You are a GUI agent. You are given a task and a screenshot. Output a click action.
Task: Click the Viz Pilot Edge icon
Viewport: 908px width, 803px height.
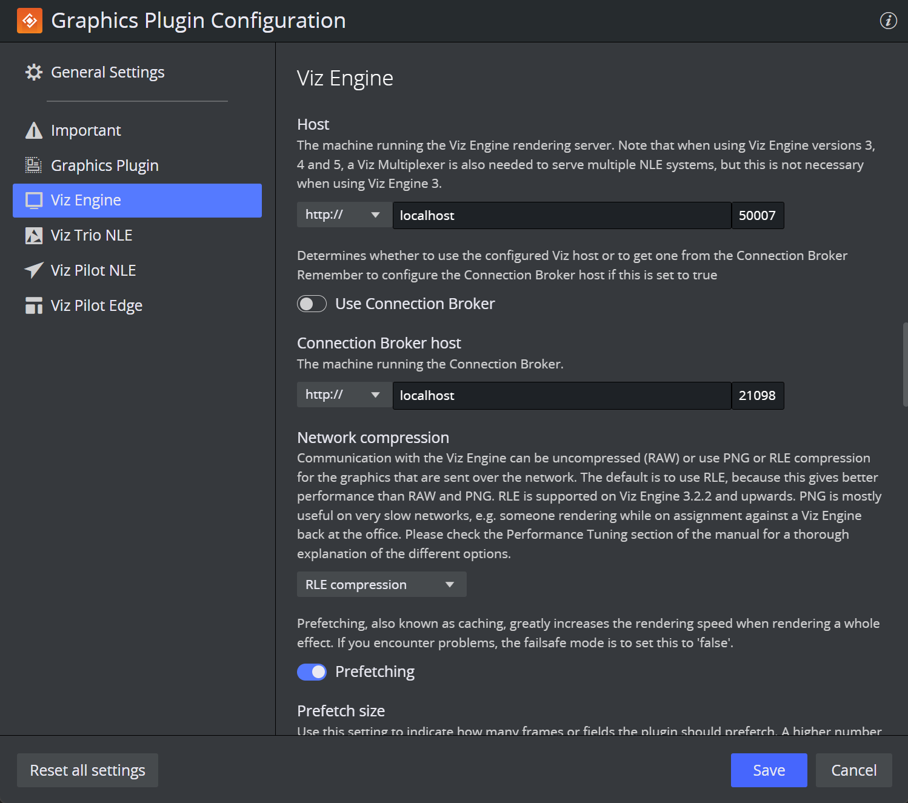pyautogui.click(x=34, y=305)
